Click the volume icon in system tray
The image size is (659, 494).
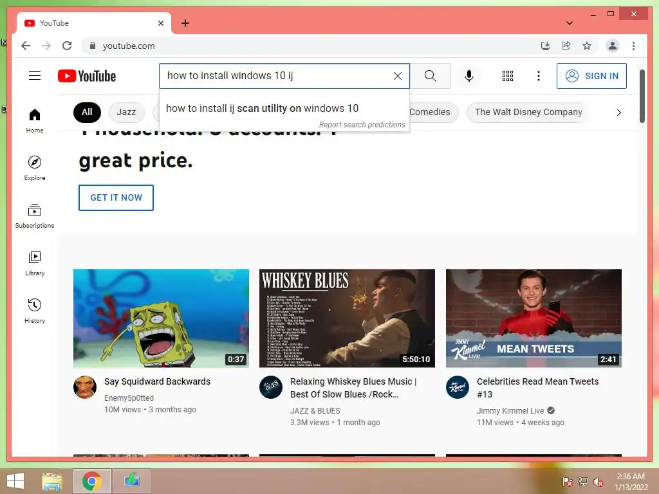(x=598, y=482)
